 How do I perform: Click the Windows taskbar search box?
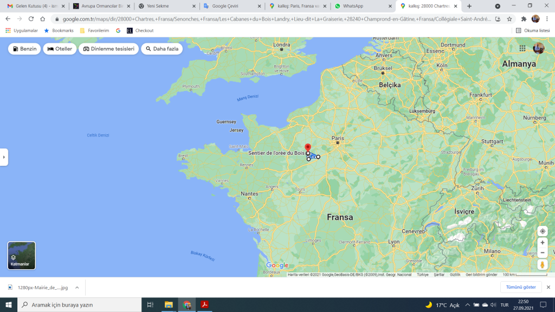click(81, 305)
